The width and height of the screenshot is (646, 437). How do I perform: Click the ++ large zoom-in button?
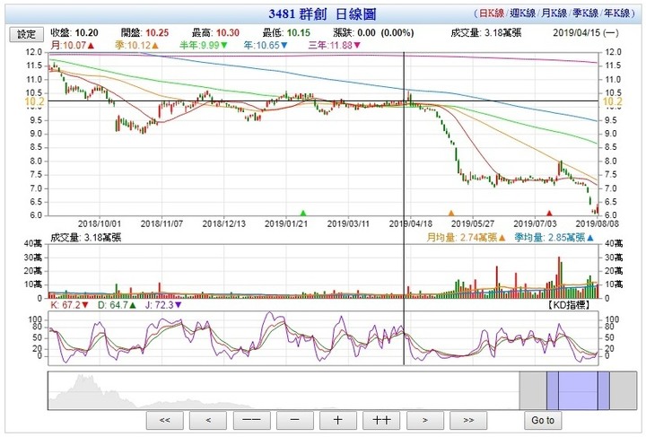[x=381, y=420]
